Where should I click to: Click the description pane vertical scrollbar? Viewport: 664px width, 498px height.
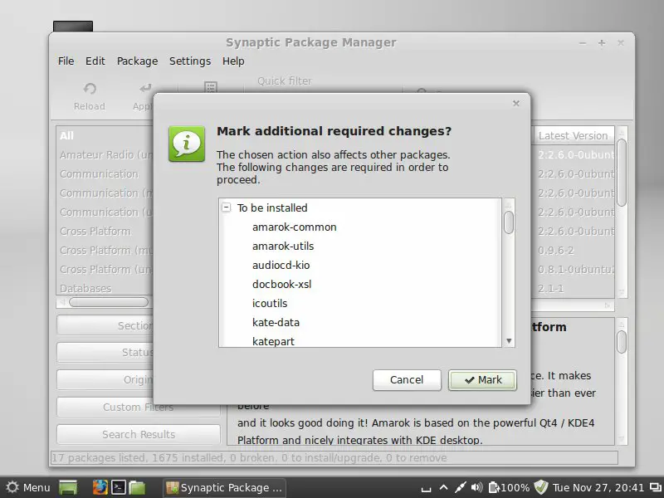621,342
